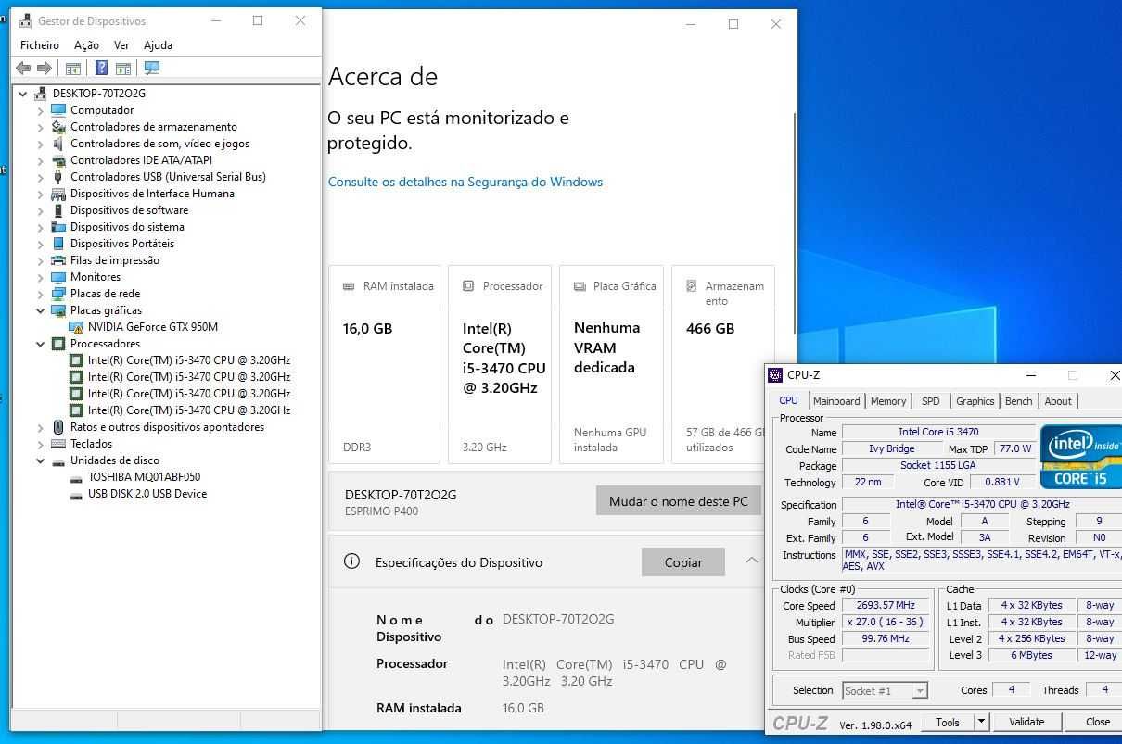Expand Ratos e outros dispositivos apontadores
Screen dimensions: 1122x744
40,427
